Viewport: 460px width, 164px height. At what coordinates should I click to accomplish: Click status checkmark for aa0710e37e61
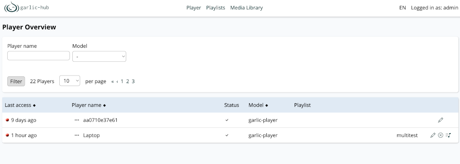tap(227, 120)
